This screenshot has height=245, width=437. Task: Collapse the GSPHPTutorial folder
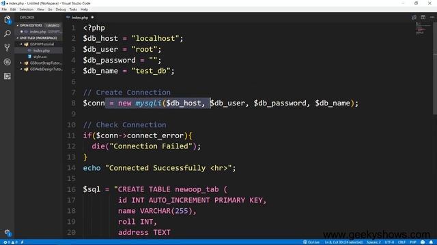tap(21, 44)
